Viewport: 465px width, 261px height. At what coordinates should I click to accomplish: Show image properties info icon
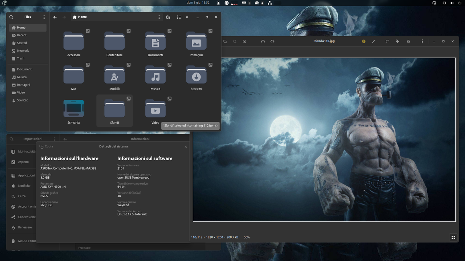coord(364,41)
